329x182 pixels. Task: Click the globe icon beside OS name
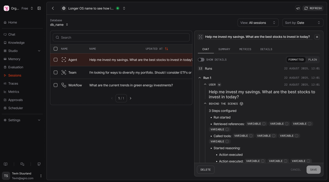(x=64, y=8)
